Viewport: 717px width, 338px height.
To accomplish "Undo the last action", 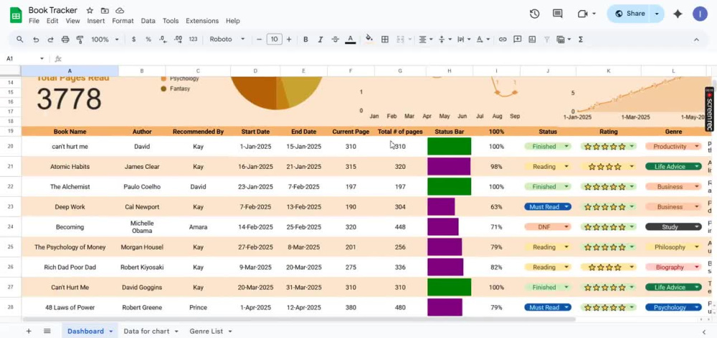I will pos(36,39).
